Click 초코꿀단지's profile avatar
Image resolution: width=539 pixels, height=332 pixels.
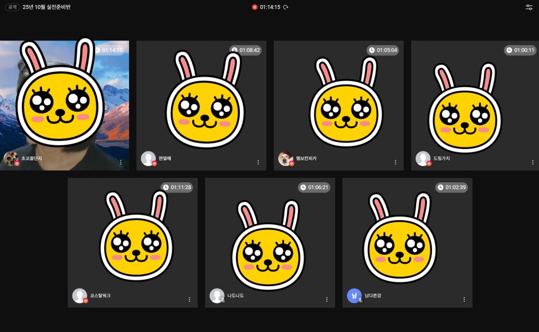(x=11, y=159)
